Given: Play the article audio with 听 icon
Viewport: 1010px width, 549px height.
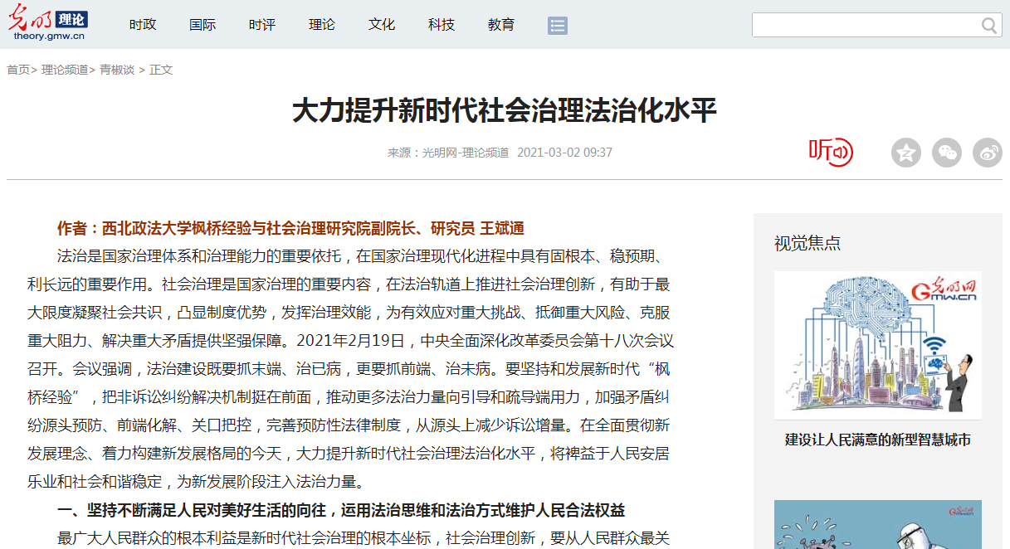Looking at the screenshot, I should tap(831, 152).
